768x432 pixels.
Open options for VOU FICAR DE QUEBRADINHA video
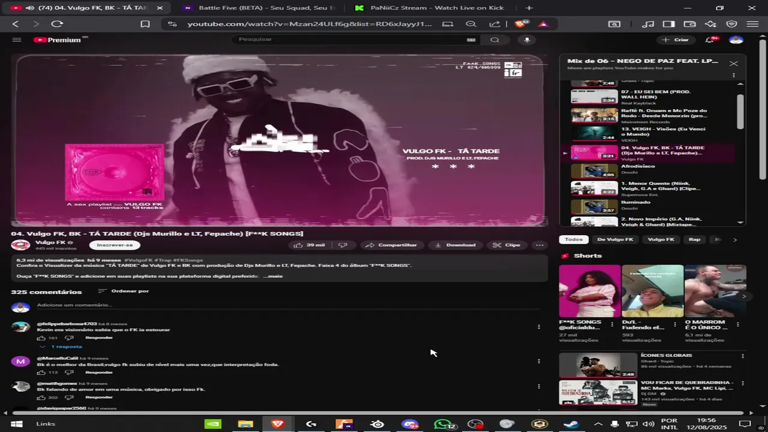click(x=743, y=383)
